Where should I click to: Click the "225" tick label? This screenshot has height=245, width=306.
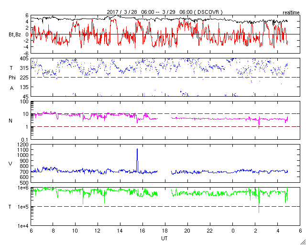click(x=25, y=78)
